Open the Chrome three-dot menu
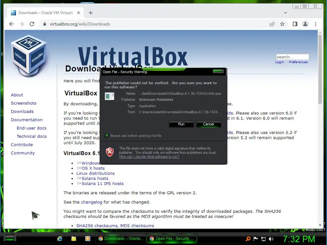The width and height of the screenshot is (327, 245). (x=316, y=24)
